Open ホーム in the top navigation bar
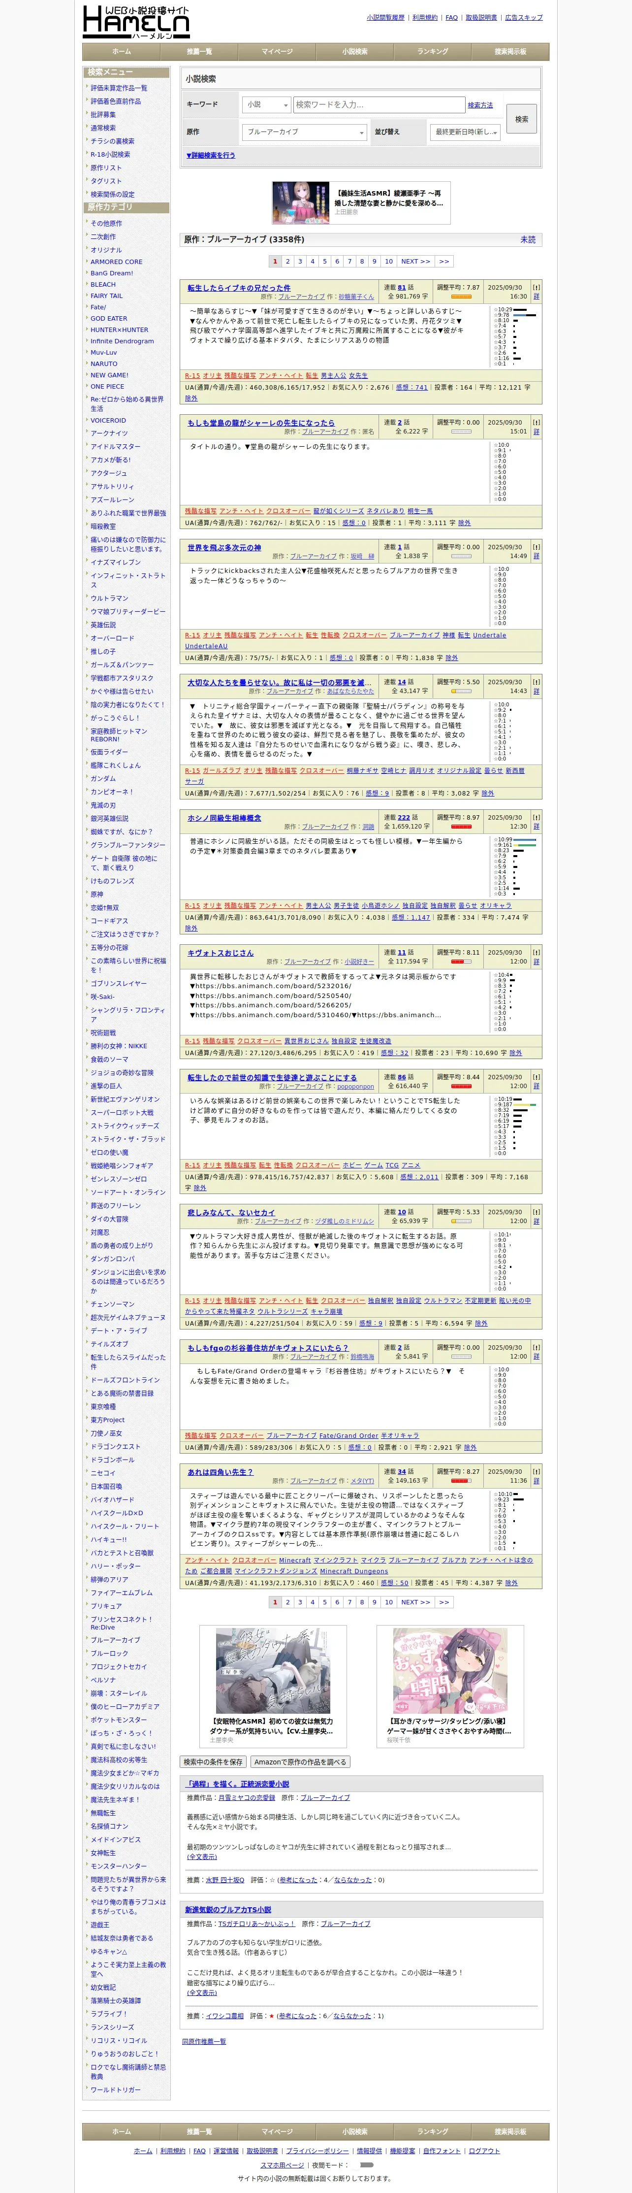Viewport: 632px width, 2193px height. click(x=122, y=52)
